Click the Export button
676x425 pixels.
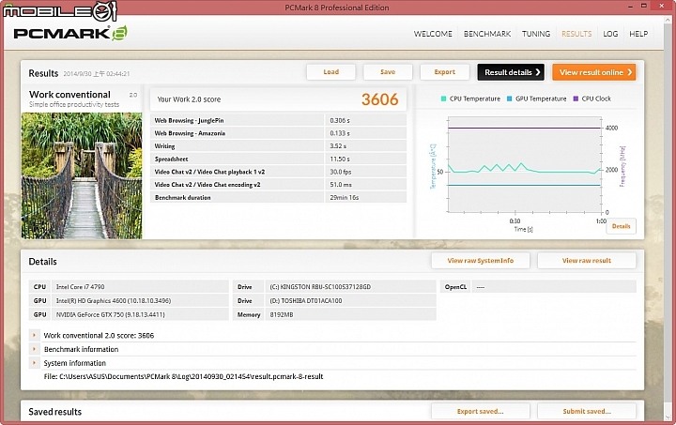pos(444,72)
